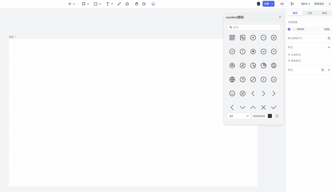This screenshot has height=192, width=333.
Task: Insert the circled letter A icon
Action: coord(232,65)
